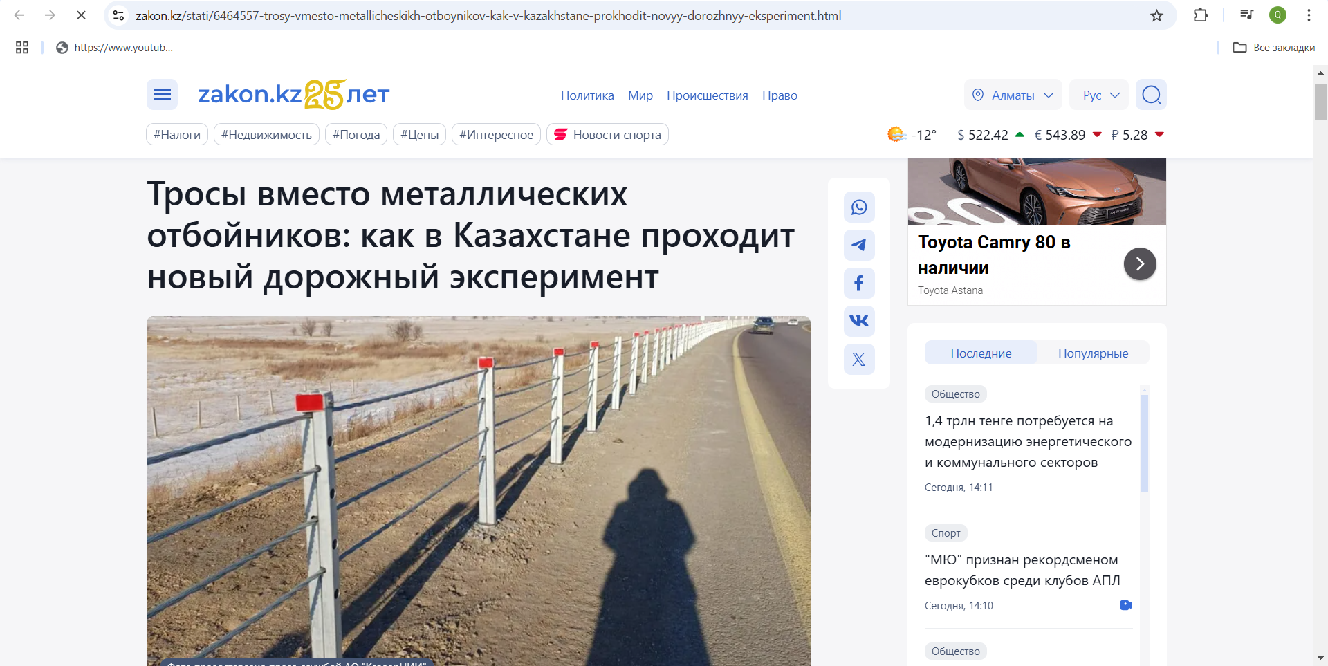Image resolution: width=1328 pixels, height=666 pixels.
Task: Open the browser extensions puzzle icon
Action: tap(1201, 15)
